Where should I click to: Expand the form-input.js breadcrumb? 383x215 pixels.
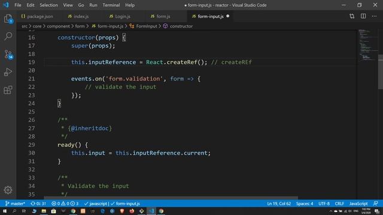point(108,26)
